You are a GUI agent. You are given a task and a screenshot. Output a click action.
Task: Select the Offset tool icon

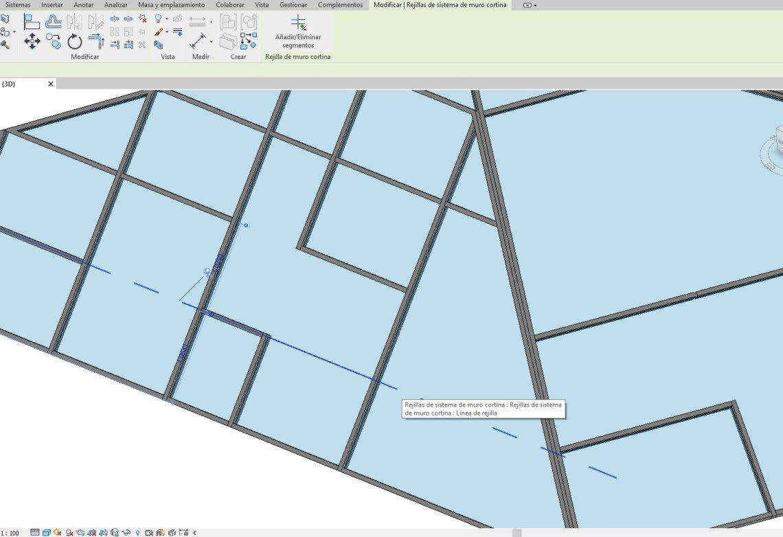54,22
